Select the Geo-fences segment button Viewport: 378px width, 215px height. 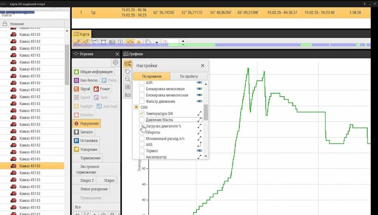[x=86, y=80]
